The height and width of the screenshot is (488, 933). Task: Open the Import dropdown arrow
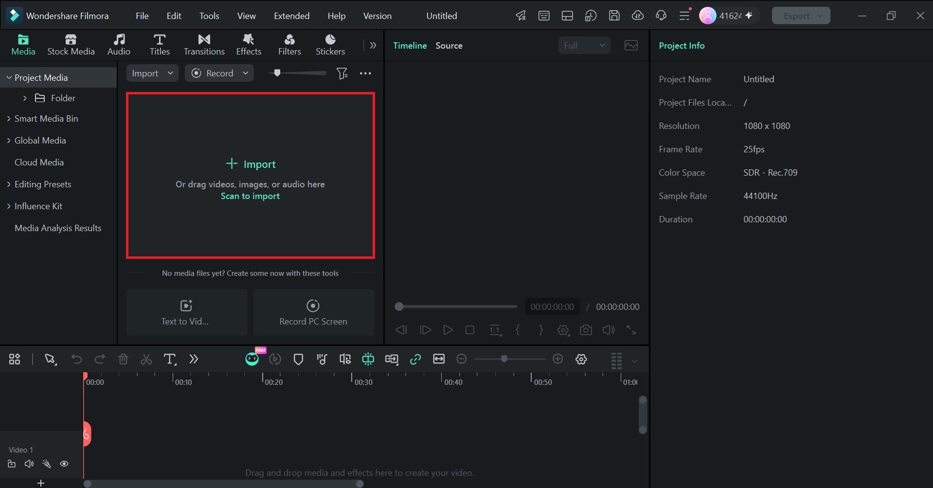tap(170, 73)
